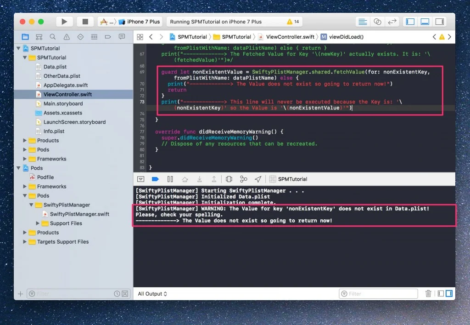
Task: Debug view hierarchy
Action: [229, 179]
